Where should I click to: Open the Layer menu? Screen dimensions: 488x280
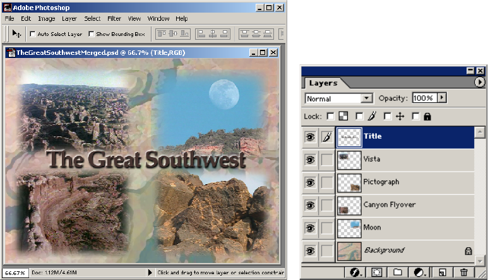click(x=69, y=19)
